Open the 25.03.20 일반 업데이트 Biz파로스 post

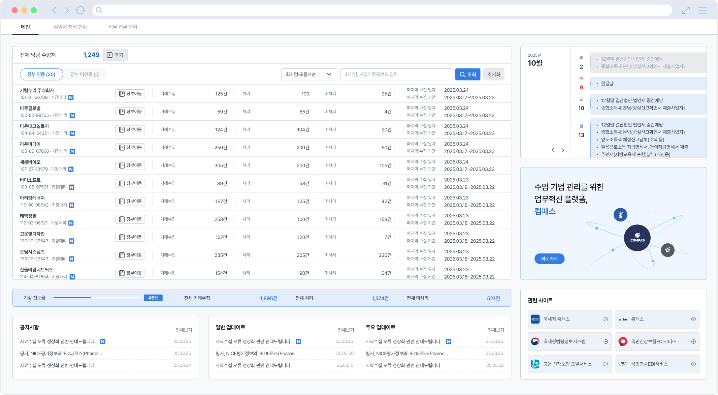coord(285,354)
